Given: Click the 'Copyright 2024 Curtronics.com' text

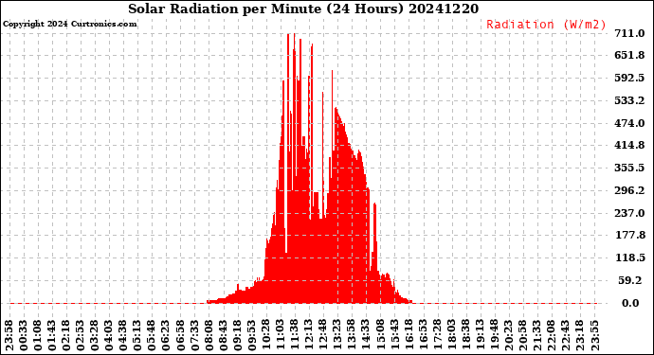Looking at the screenshot, I should [69, 25].
